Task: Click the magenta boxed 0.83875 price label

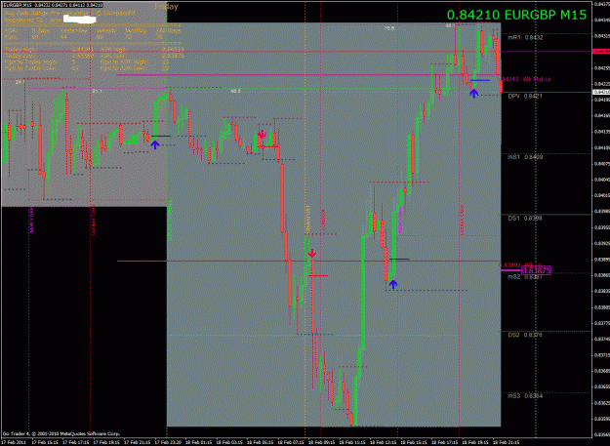Action: click(x=536, y=270)
